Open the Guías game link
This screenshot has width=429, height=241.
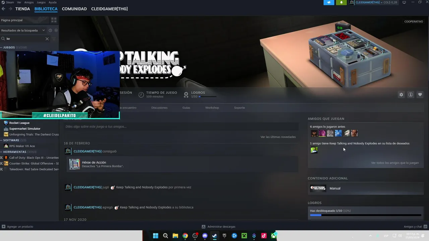point(186,108)
